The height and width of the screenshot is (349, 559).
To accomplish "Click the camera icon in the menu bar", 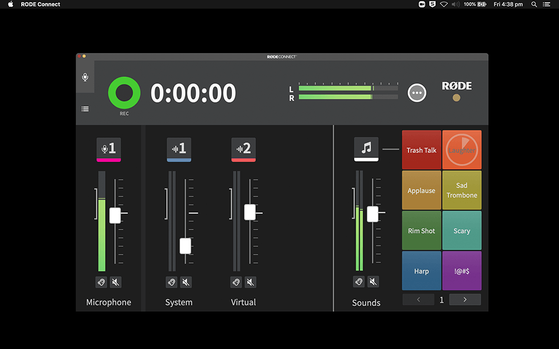I will coord(421,4).
